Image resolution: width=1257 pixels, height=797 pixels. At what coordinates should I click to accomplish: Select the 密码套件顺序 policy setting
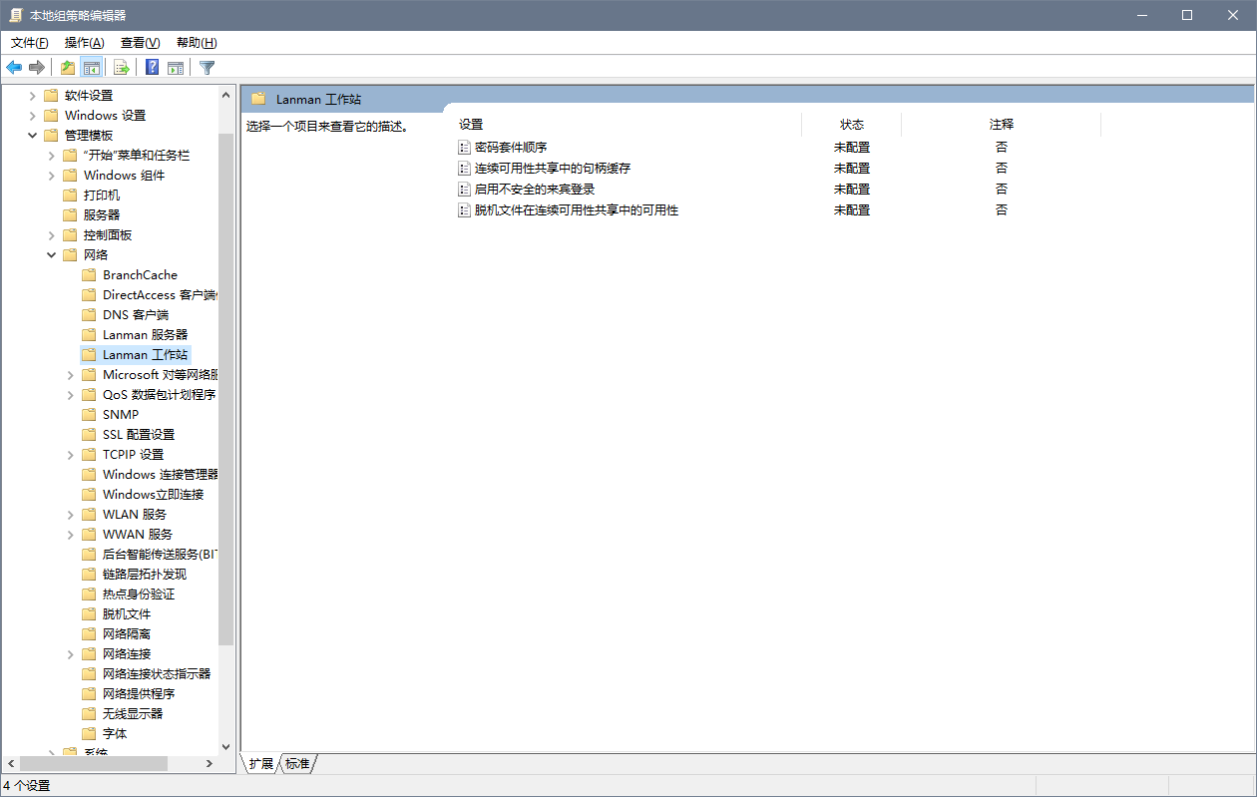tap(510, 147)
